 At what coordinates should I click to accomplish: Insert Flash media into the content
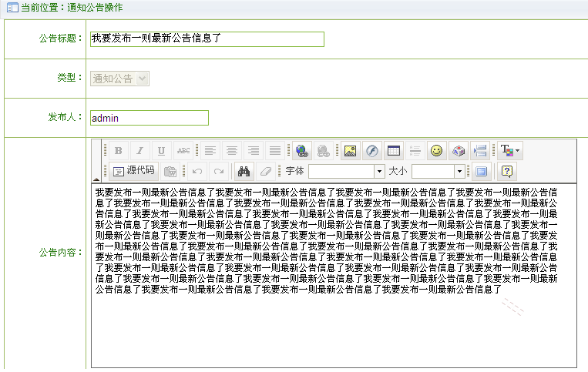point(372,151)
